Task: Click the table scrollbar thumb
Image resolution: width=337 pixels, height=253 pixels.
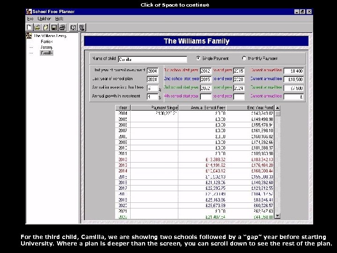Action: 278,113
